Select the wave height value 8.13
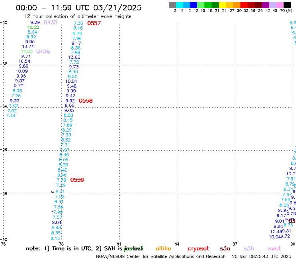296x260 pixels. pos(55,238)
